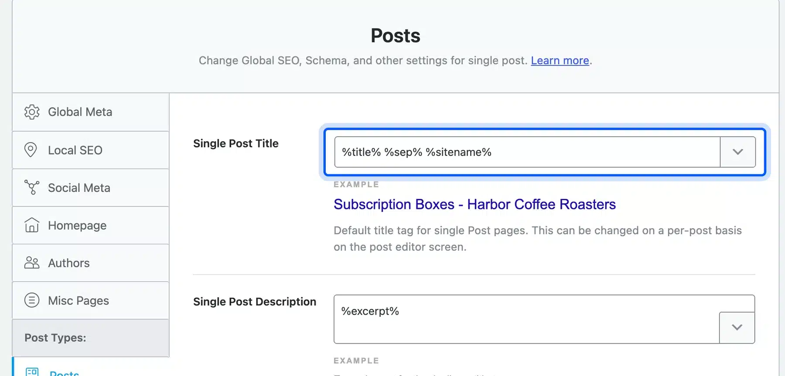Expand the Single Post Title variables dropdown

pos(738,152)
